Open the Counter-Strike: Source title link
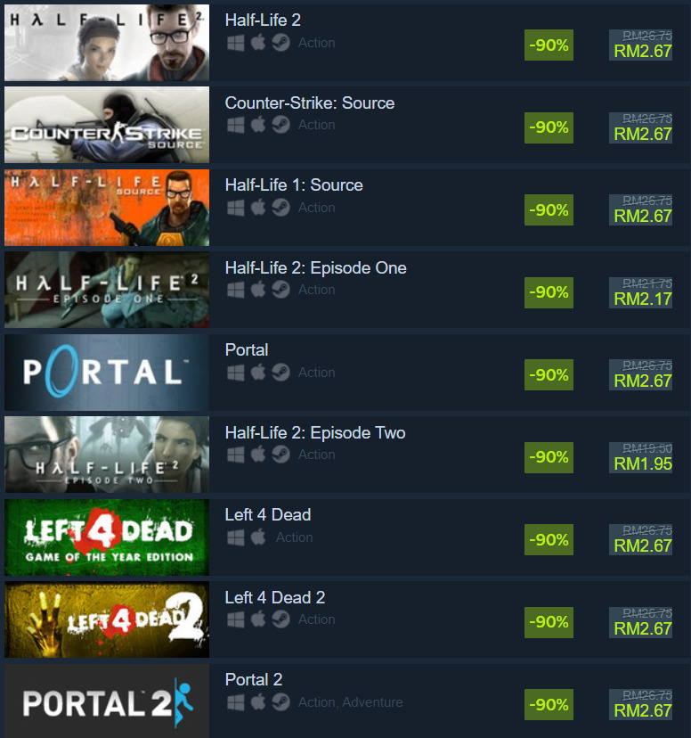Screen dimensions: 691x738 tap(310, 103)
